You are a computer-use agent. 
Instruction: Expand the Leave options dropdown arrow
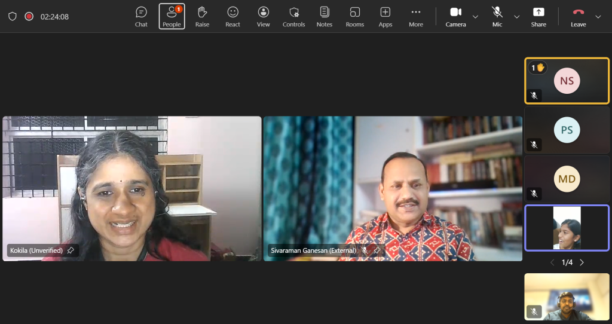(599, 17)
